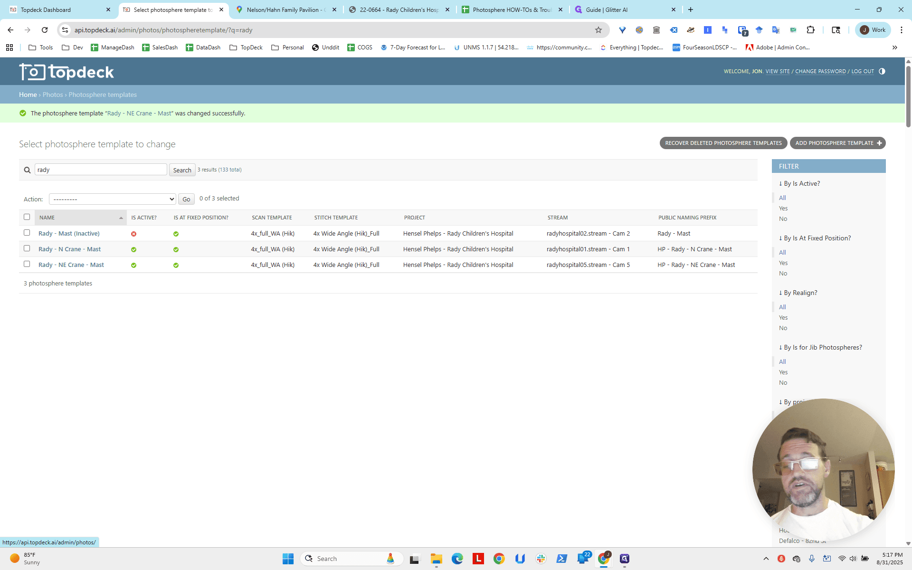Show hidden system tray icons

pyautogui.click(x=766, y=559)
